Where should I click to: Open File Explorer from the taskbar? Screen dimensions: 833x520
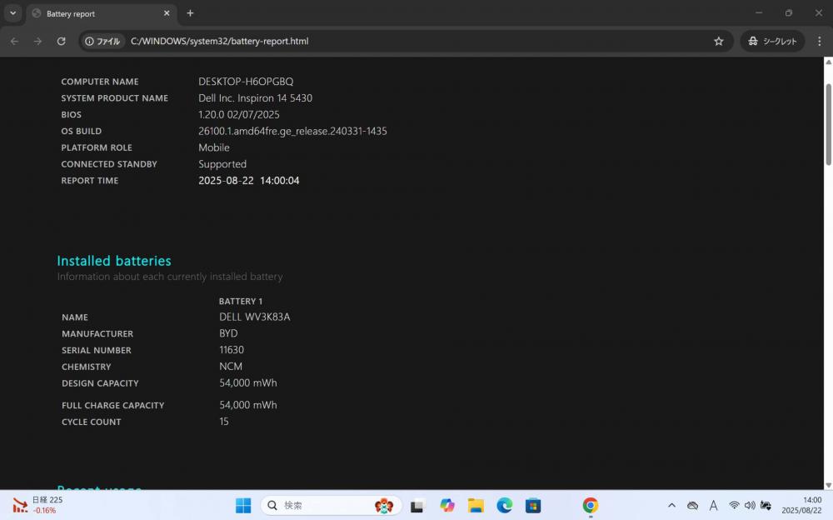pos(476,505)
